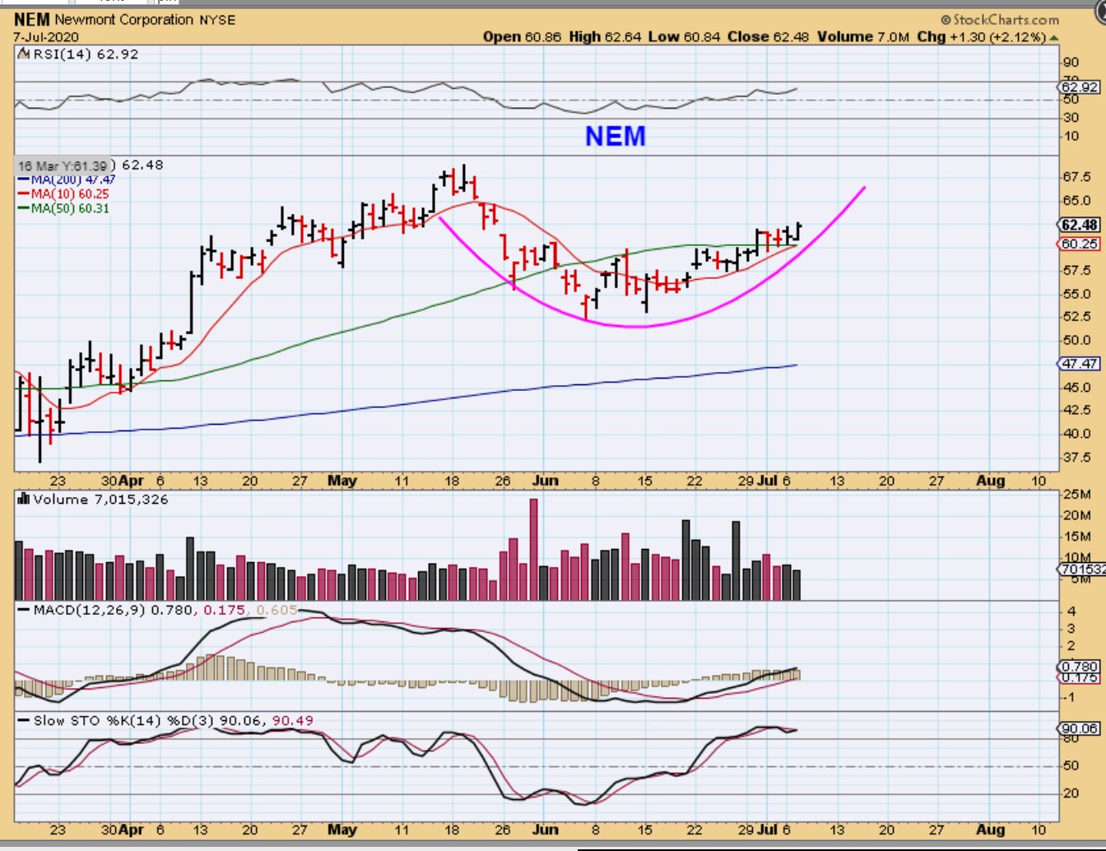Click the 62.92 RSI value tag on right axis
Viewport: 1106px width, 851px height.
click(1079, 87)
